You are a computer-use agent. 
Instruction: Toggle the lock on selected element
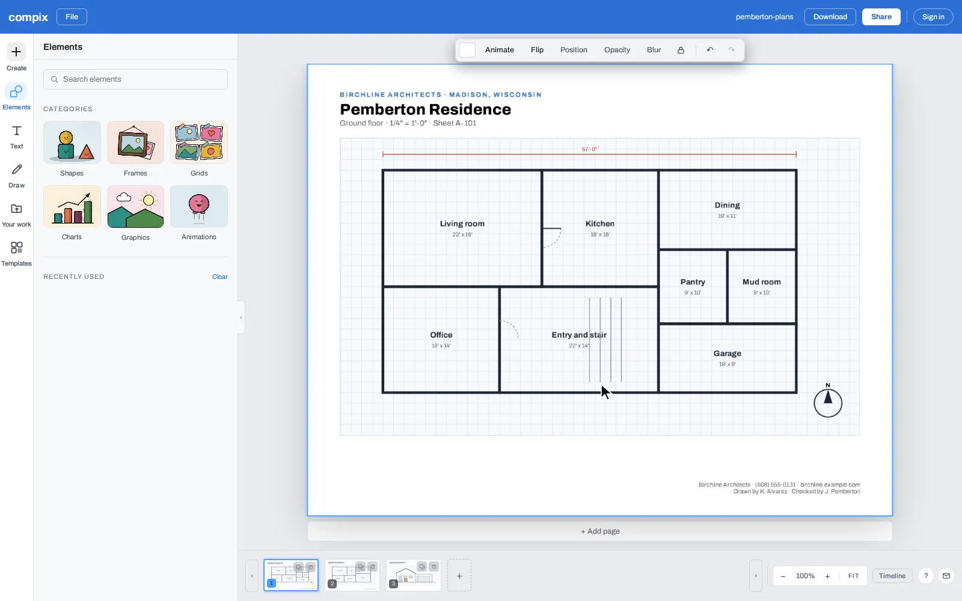pyautogui.click(x=681, y=50)
